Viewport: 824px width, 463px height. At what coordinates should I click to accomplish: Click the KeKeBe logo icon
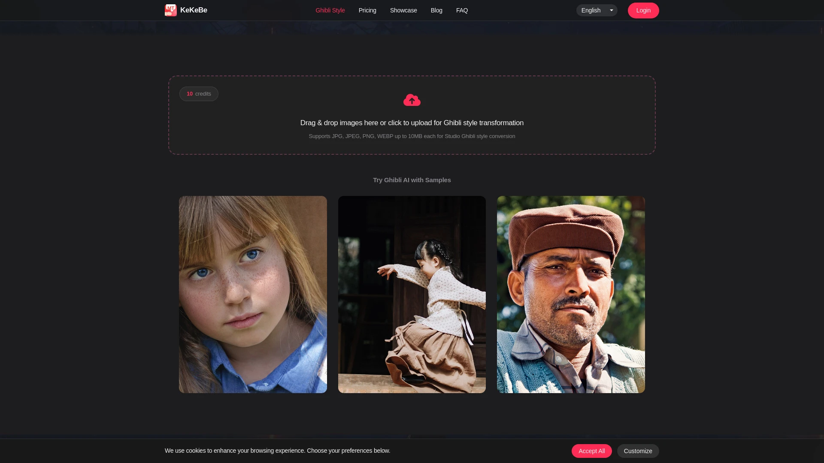pos(170,10)
